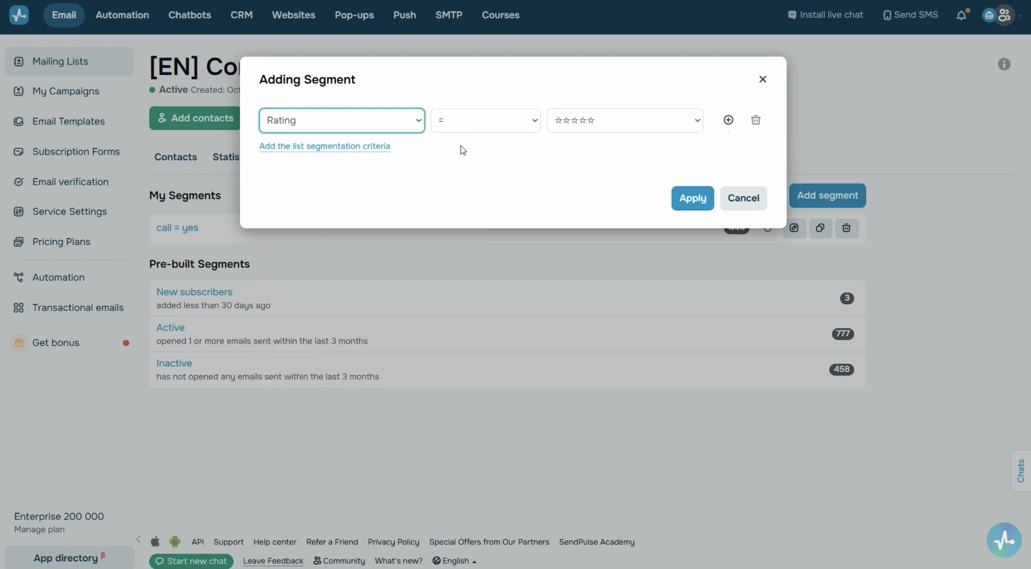Open the star rating value dropdown
1031x569 pixels.
point(625,121)
